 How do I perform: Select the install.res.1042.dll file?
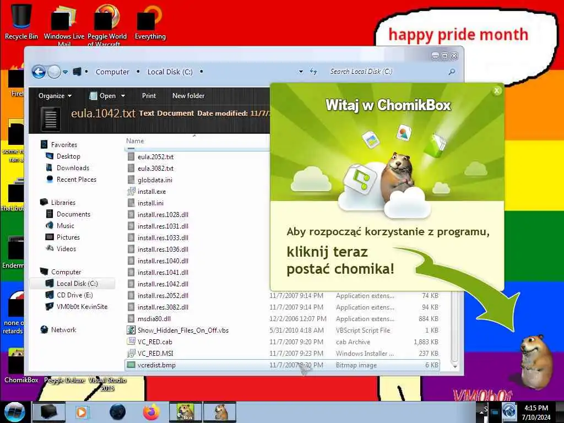(162, 284)
